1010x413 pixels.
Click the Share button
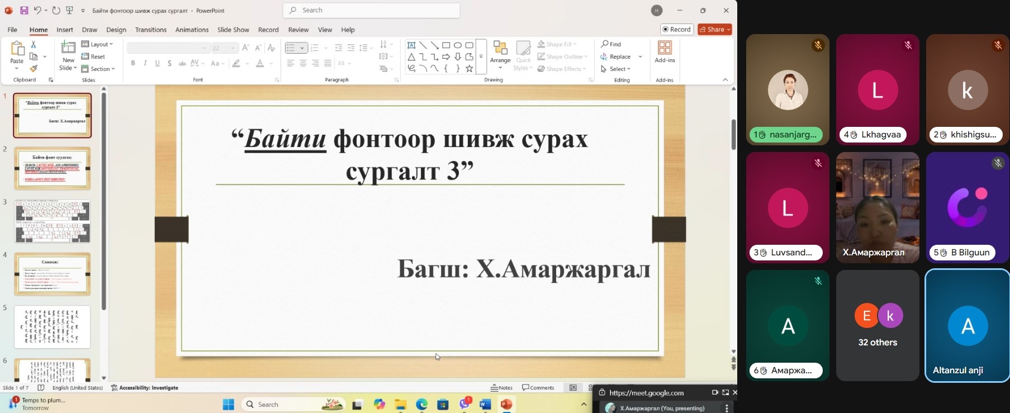[714, 30]
